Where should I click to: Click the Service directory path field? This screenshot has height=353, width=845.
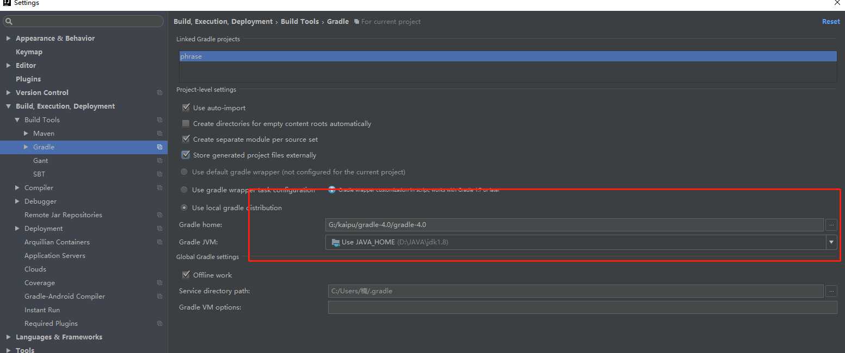point(576,291)
